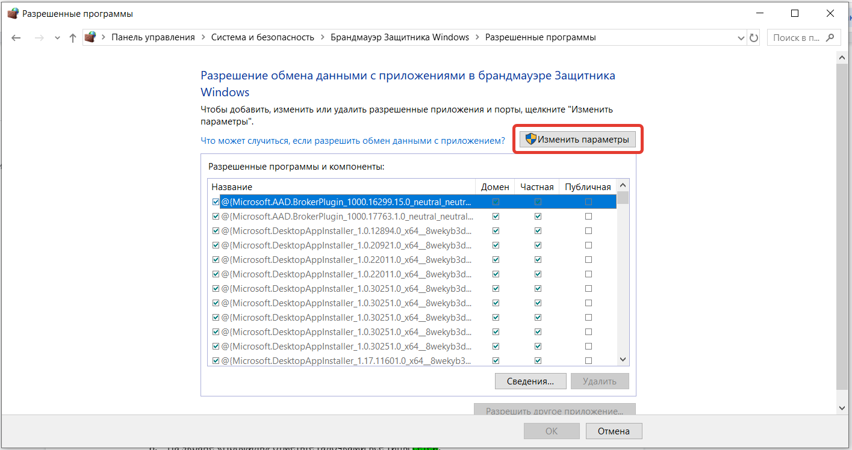The width and height of the screenshot is (852, 450).
Task: Expand the chevron after Система и безопасность
Action: click(x=323, y=37)
